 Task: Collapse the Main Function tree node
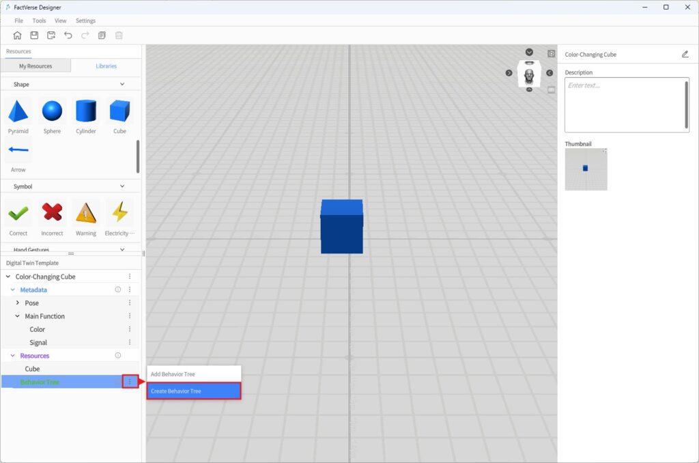[x=18, y=316]
